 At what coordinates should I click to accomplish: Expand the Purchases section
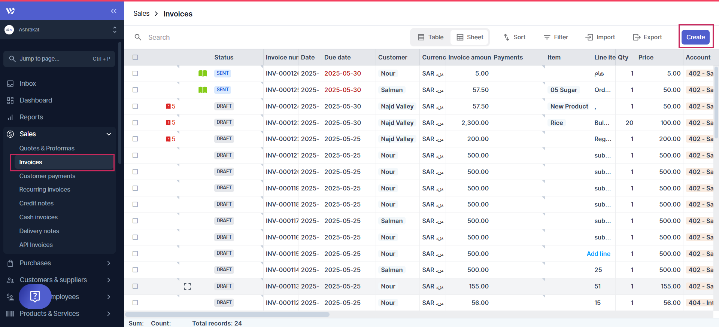[x=109, y=263]
